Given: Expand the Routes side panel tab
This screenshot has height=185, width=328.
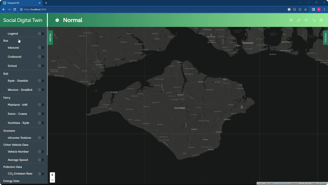Looking at the screenshot, I should point(50,38).
